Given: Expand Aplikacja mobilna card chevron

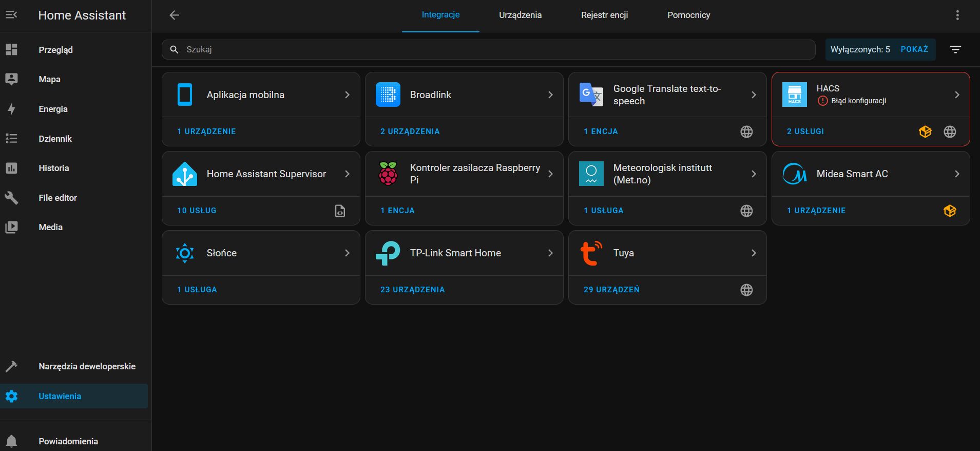Looking at the screenshot, I should (x=347, y=95).
